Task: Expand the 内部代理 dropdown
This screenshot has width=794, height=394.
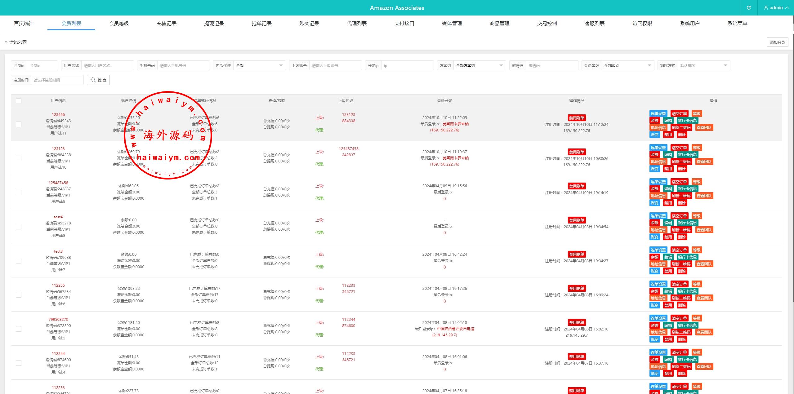Action: [x=259, y=65]
